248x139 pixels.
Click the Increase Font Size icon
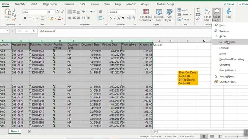click(x=58, y=12)
